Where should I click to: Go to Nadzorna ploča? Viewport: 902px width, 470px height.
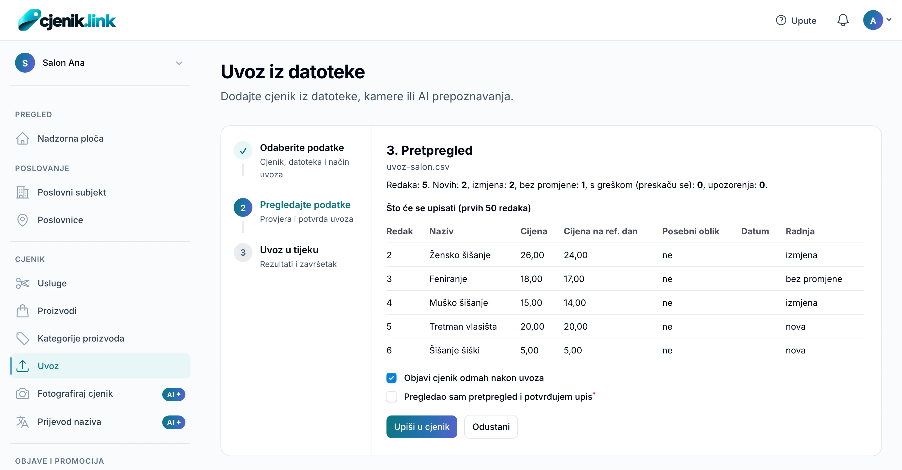coord(100,139)
